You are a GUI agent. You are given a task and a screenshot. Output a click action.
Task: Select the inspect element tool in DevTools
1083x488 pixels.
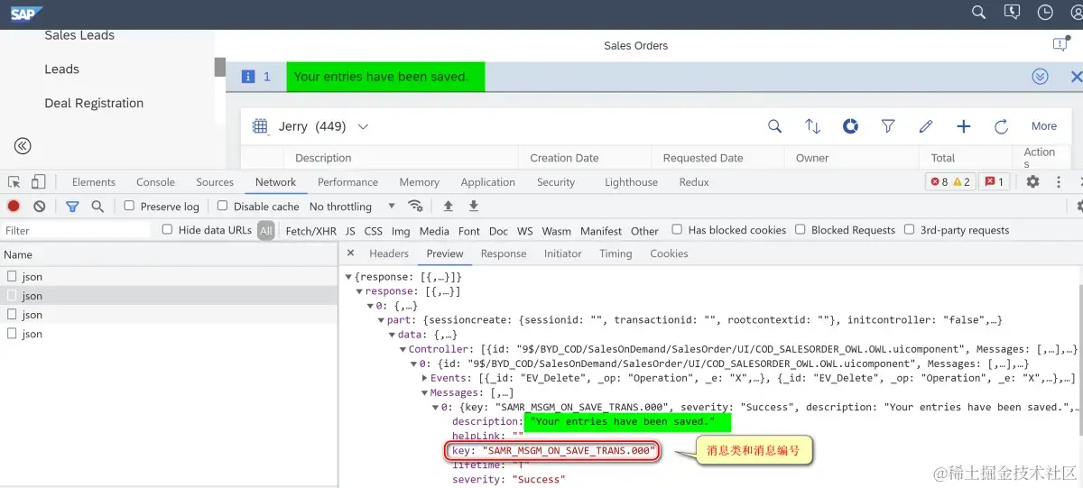tap(14, 182)
